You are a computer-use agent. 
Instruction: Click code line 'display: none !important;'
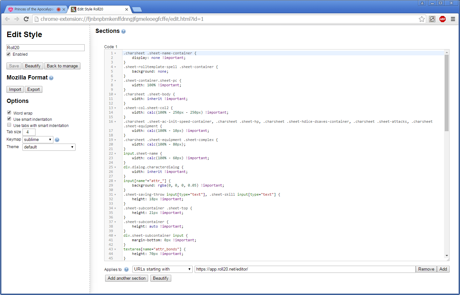pos(159,58)
